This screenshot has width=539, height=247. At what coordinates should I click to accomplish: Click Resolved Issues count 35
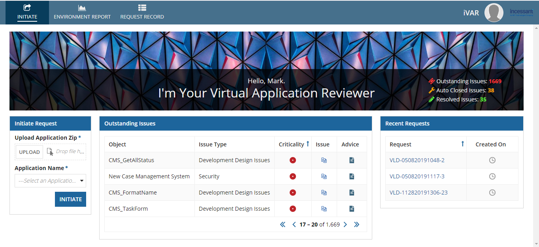[483, 99]
